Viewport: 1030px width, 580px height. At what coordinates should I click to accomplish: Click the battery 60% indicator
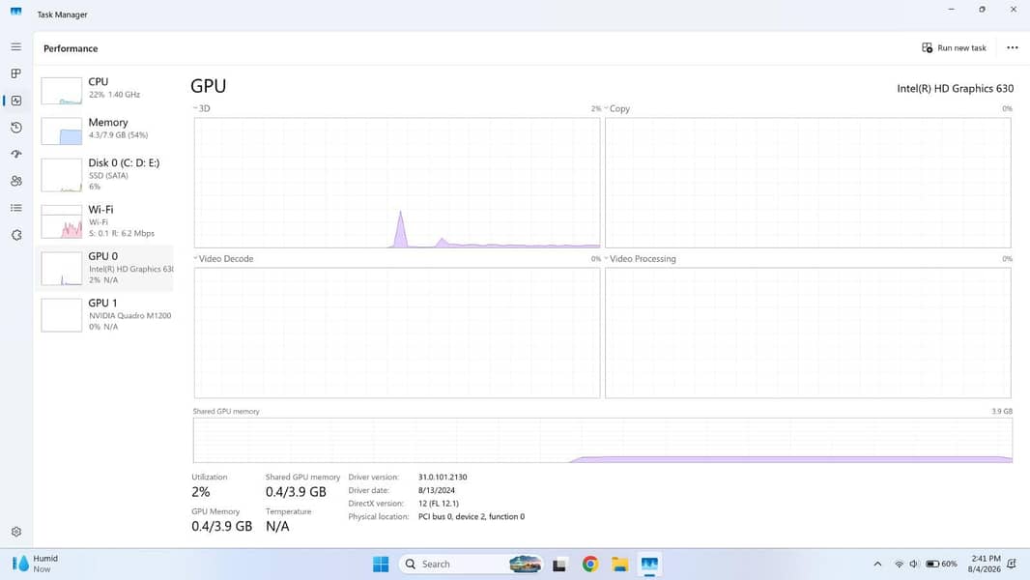[x=941, y=564]
